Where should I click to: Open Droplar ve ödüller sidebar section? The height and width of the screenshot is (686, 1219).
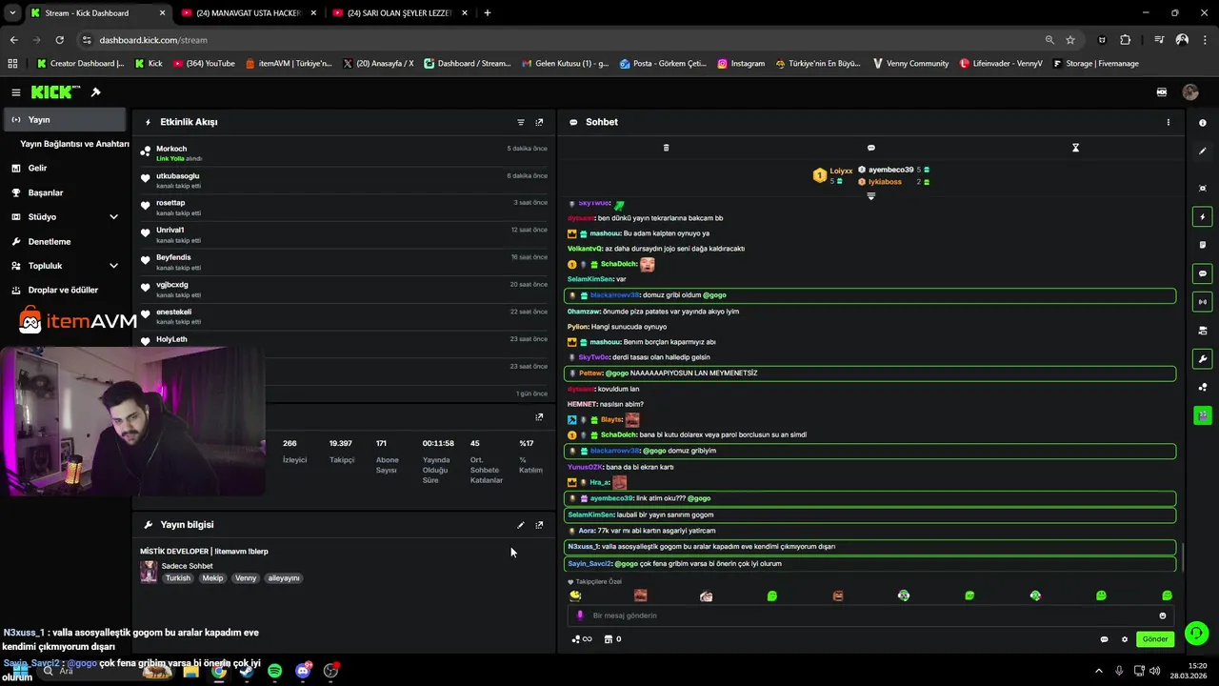click(64, 290)
